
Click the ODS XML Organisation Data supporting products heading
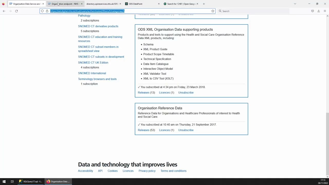point(175,30)
